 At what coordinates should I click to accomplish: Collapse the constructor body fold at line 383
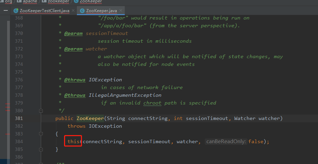(x=41, y=134)
